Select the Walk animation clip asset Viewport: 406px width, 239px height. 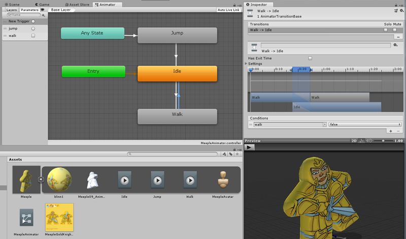pos(190,180)
